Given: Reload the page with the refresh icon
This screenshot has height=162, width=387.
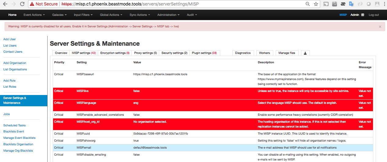Looking at the screenshot, I should tap(22, 4).
